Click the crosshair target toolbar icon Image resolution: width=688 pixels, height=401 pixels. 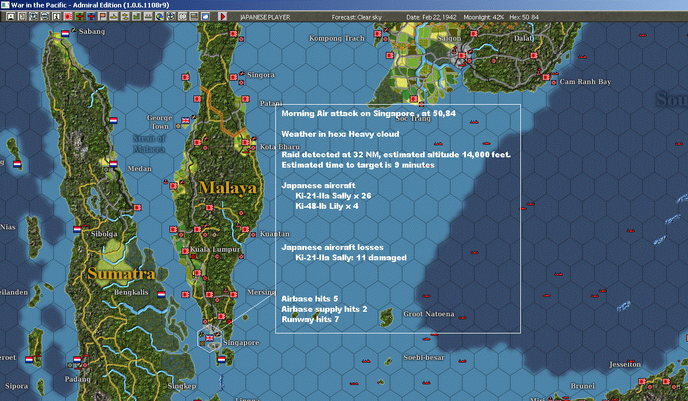pos(171,17)
